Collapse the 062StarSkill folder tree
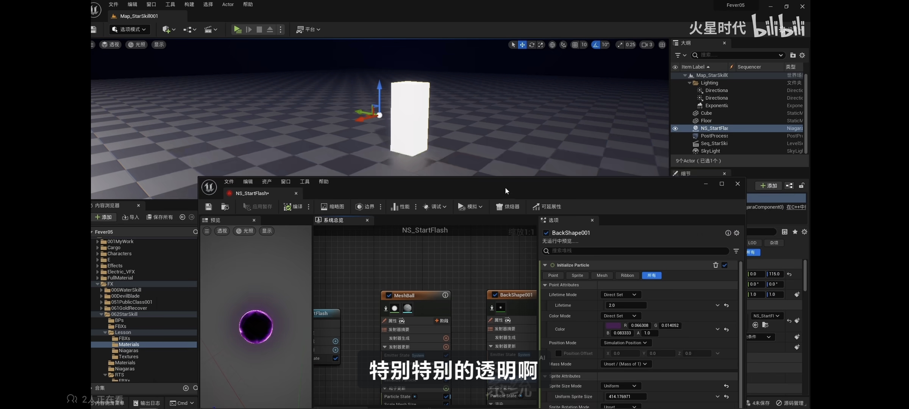This screenshot has height=409, width=909. point(102,314)
